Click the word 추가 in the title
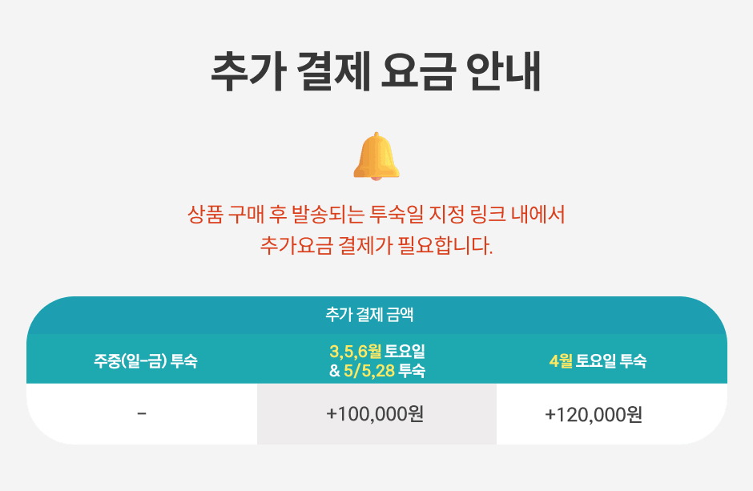 coord(249,71)
